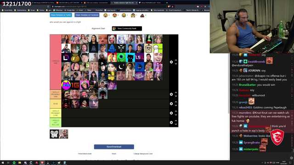Viewport: 294px width, 165px height.
Task: Move the I WOULD PROBABLY LOSE tier up
Action: 176,111
